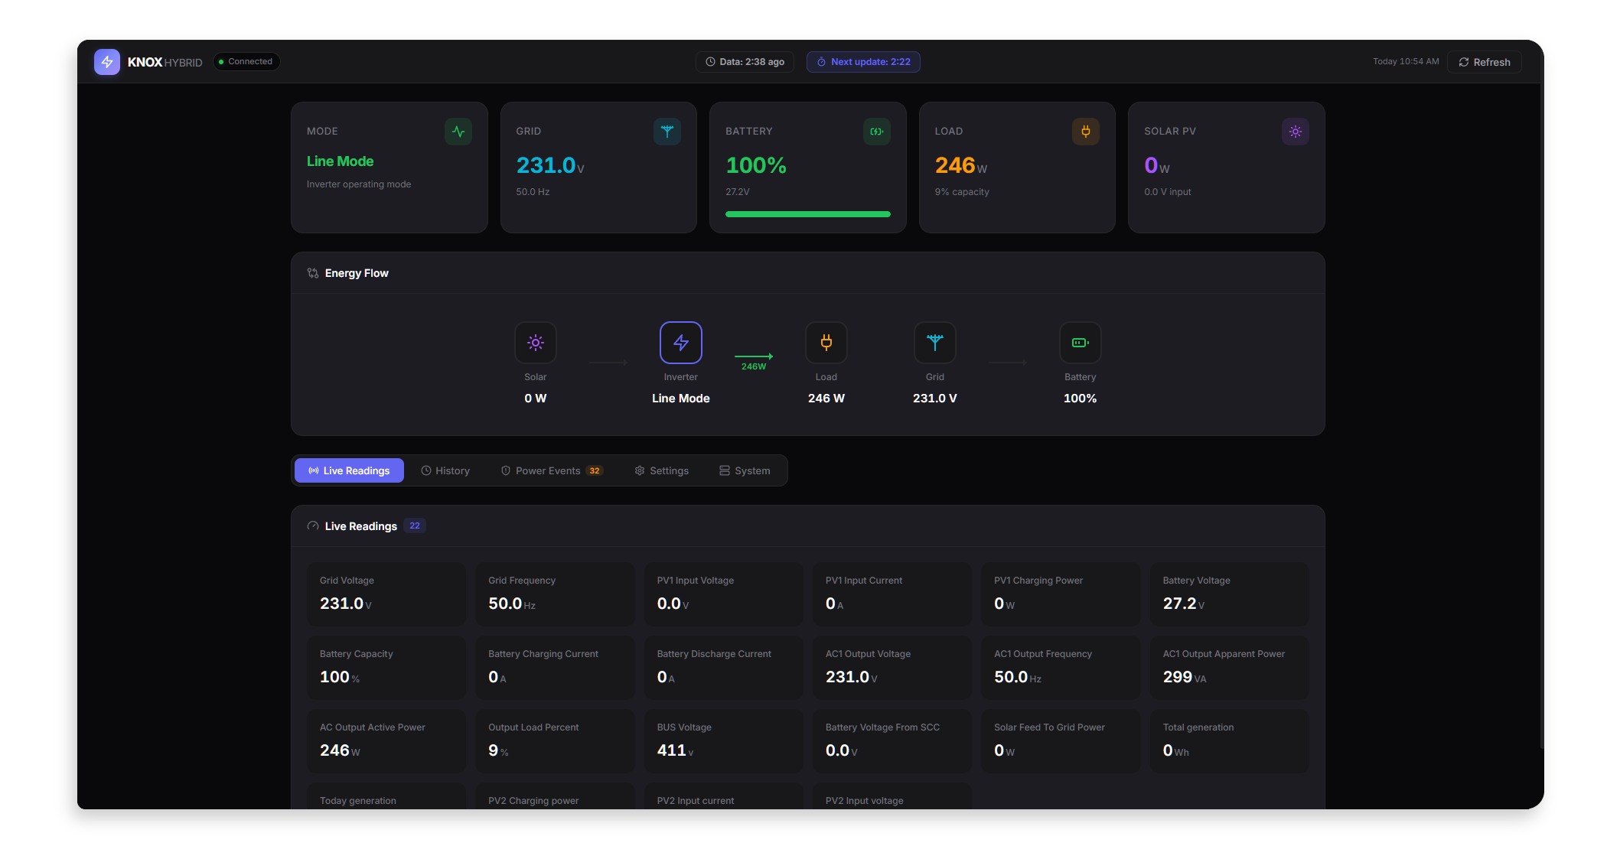Click the broadcast icon on Live Readings tab
Image resolution: width=1620 pixels, height=846 pixels.
[x=314, y=470]
